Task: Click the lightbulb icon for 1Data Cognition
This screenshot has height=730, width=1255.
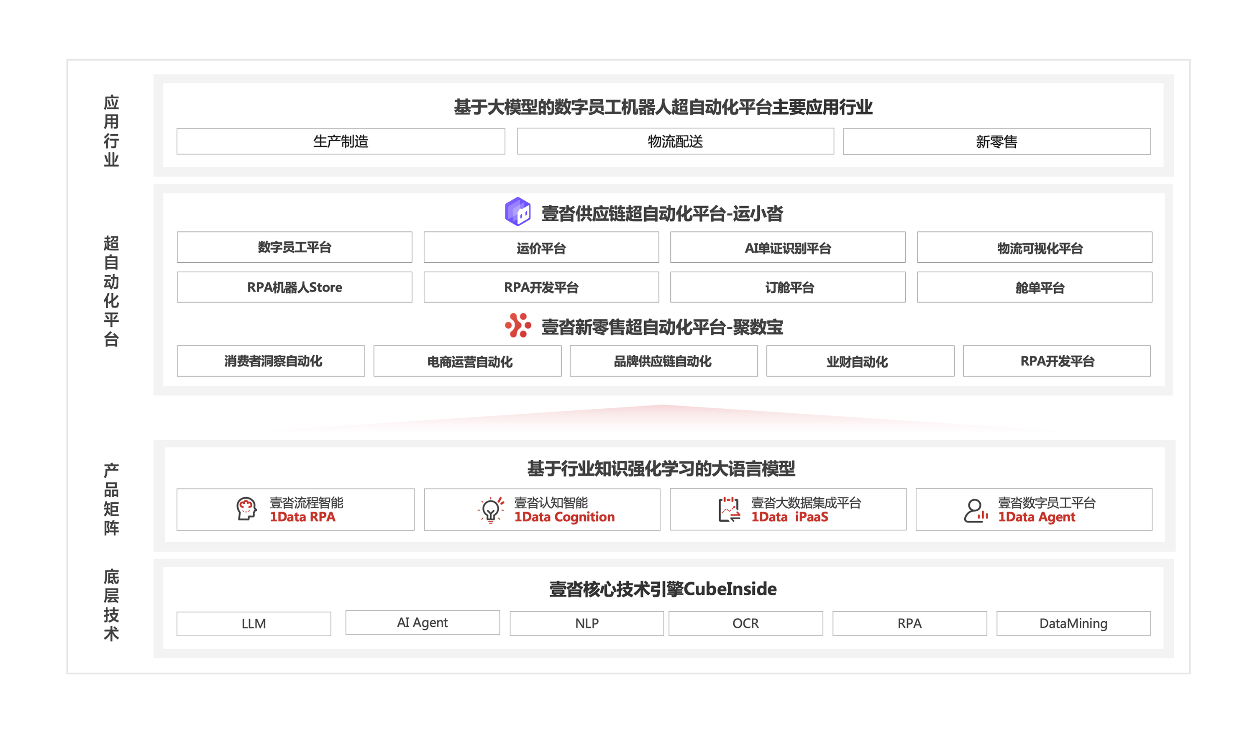Action: pos(491,510)
